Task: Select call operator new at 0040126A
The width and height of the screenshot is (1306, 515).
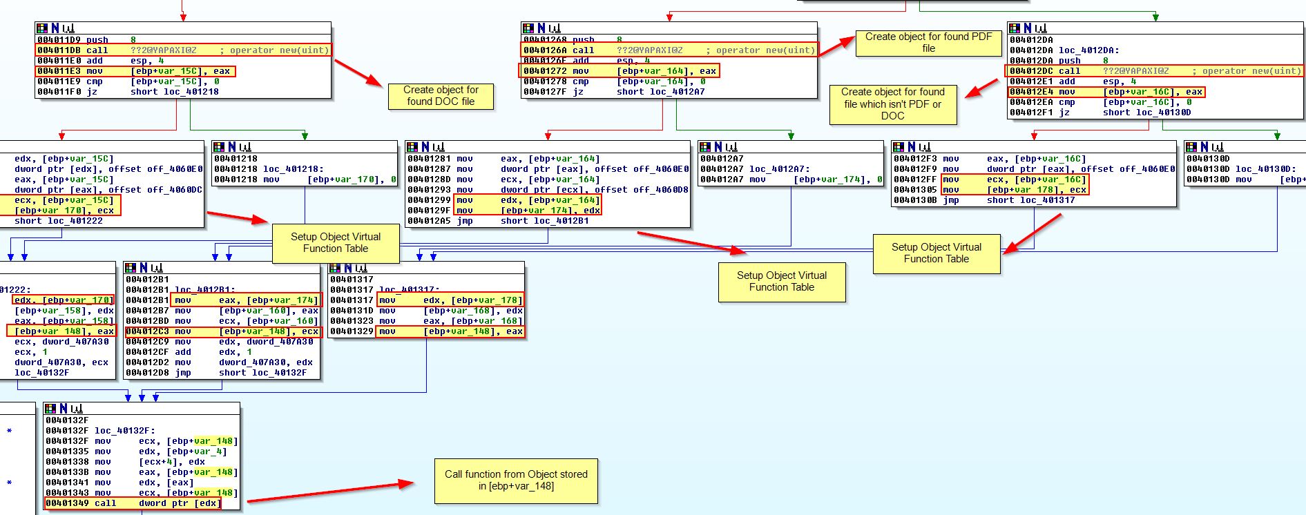Action: 669,50
